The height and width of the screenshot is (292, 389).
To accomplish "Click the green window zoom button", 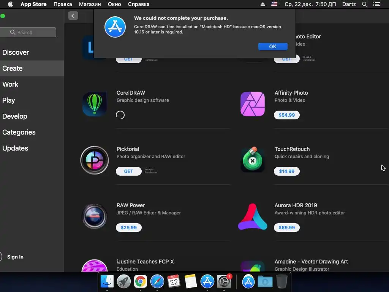I will (x=3, y=16).
